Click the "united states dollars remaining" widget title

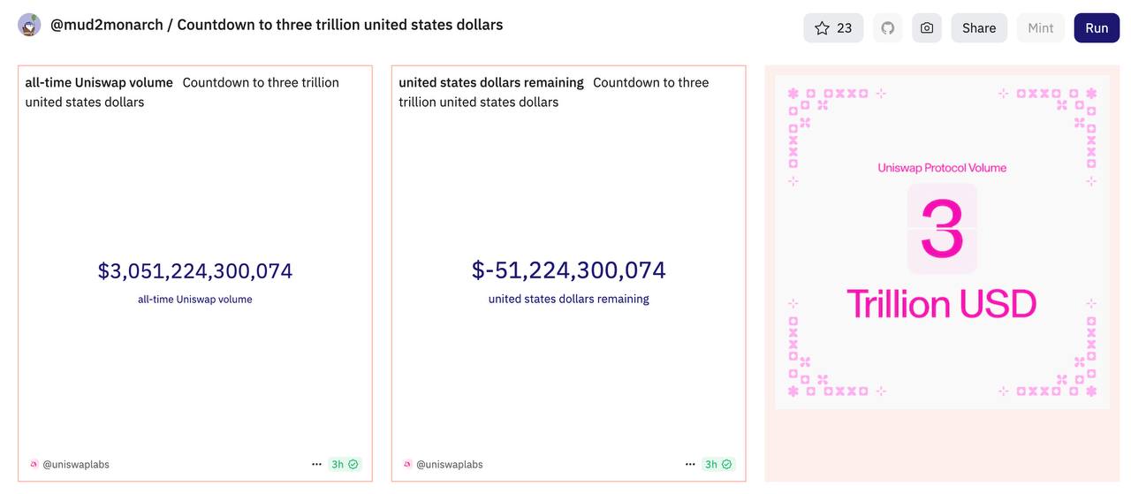[x=490, y=82]
